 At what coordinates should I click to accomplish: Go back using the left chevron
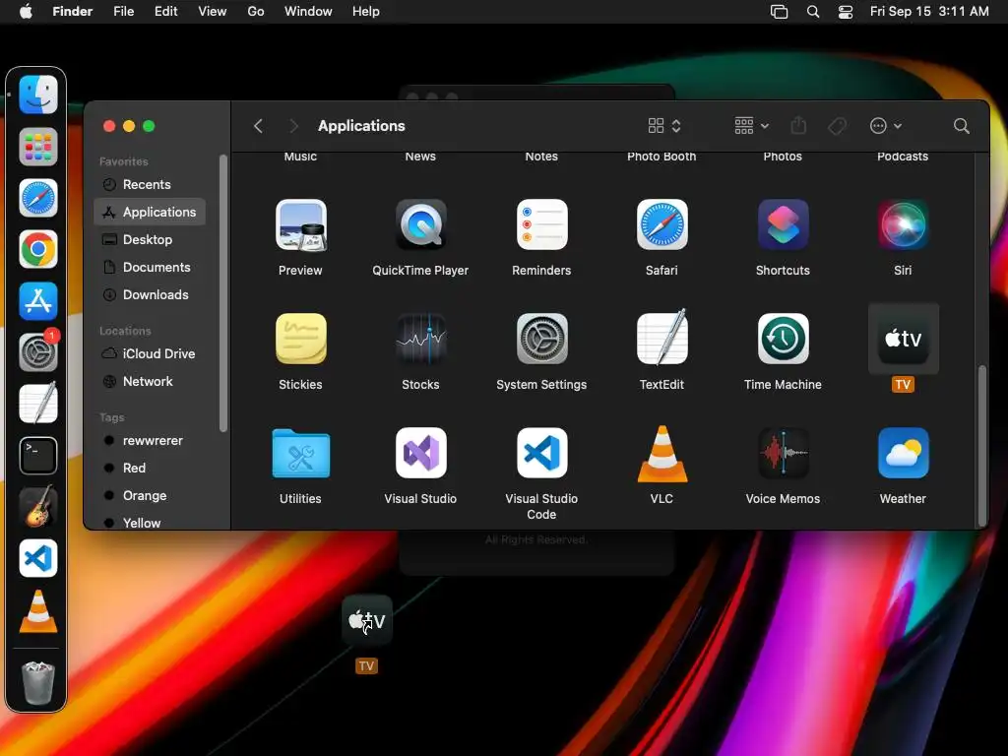pos(259,126)
